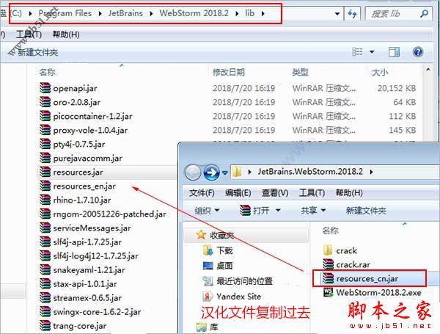Click the trang-core.jar archive icon
Viewport: 440px width, 334px height.
(x=45, y=326)
